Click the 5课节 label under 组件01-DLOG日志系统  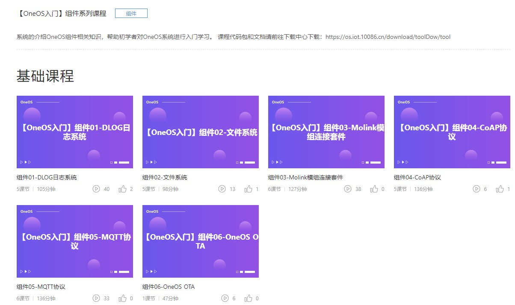pyautogui.click(x=23, y=189)
